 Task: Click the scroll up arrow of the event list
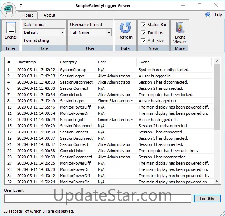click(x=217, y=61)
